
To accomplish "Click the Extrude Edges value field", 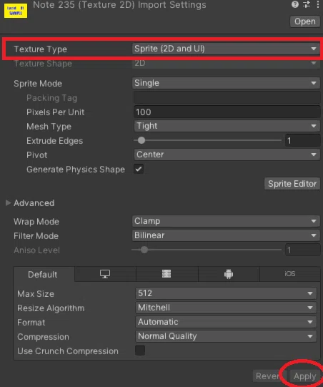I will (302, 141).
